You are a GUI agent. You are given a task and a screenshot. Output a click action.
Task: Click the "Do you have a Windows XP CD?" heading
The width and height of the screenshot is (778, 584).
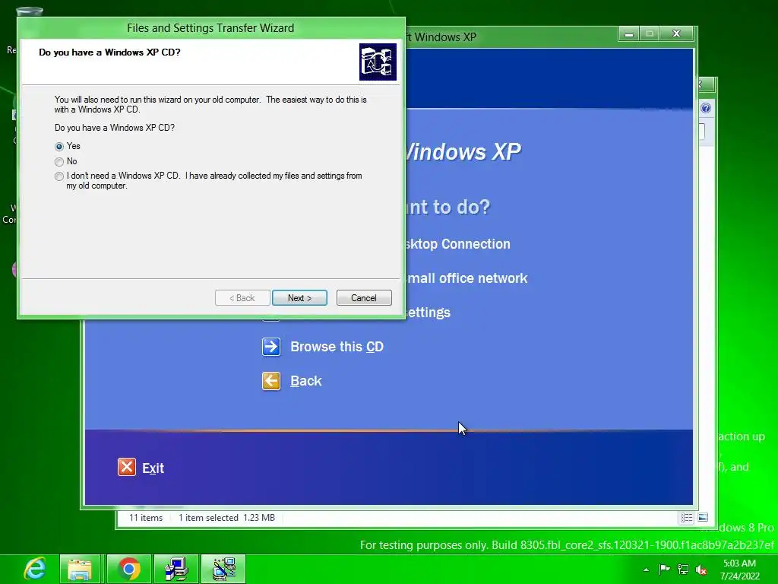(x=109, y=52)
